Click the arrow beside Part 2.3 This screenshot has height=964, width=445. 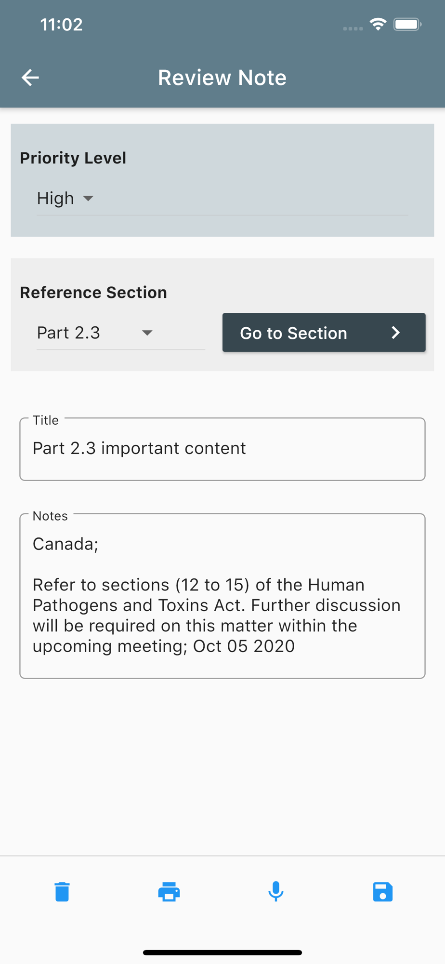(x=147, y=333)
